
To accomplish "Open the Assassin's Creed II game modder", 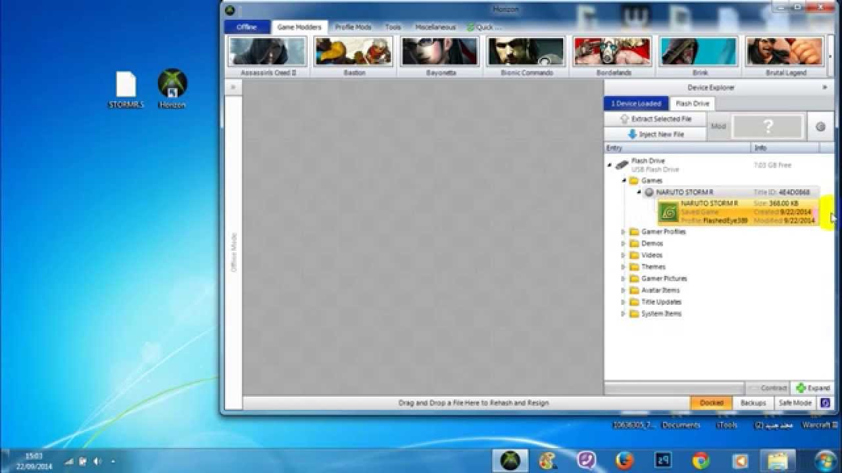I will click(268, 55).
